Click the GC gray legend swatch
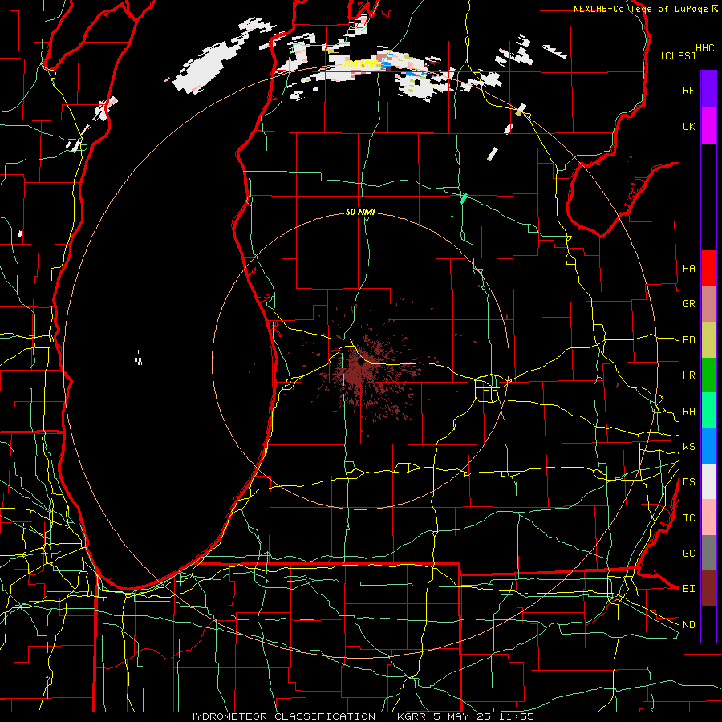Image resolution: width=722 pixels, height=722 pixels. click(708, 553)
